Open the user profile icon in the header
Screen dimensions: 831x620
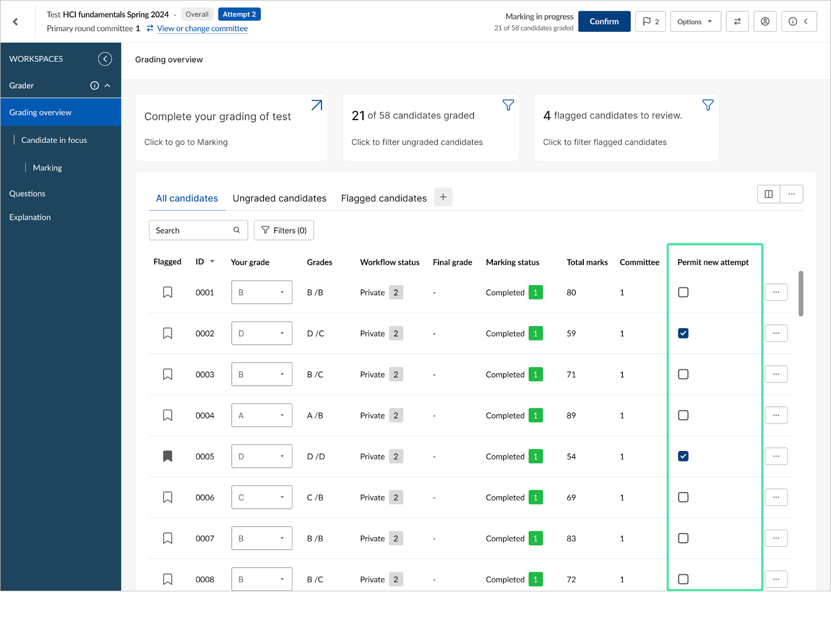pos(765,21)
